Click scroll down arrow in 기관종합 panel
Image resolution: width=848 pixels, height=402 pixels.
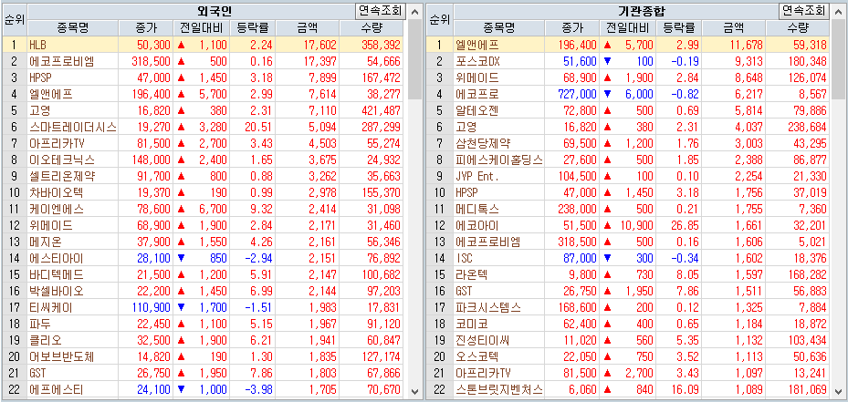839,391
